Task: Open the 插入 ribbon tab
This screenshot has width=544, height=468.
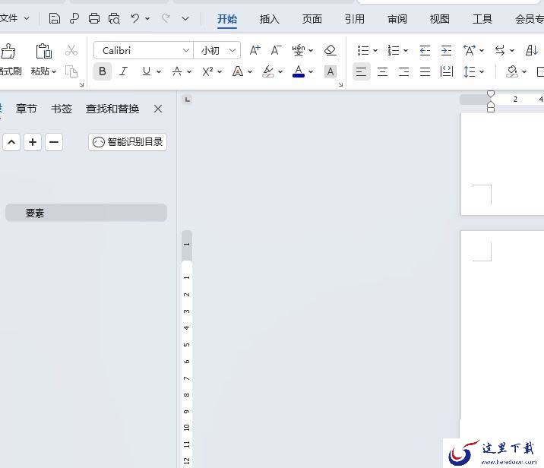Action: pos(270,19)
